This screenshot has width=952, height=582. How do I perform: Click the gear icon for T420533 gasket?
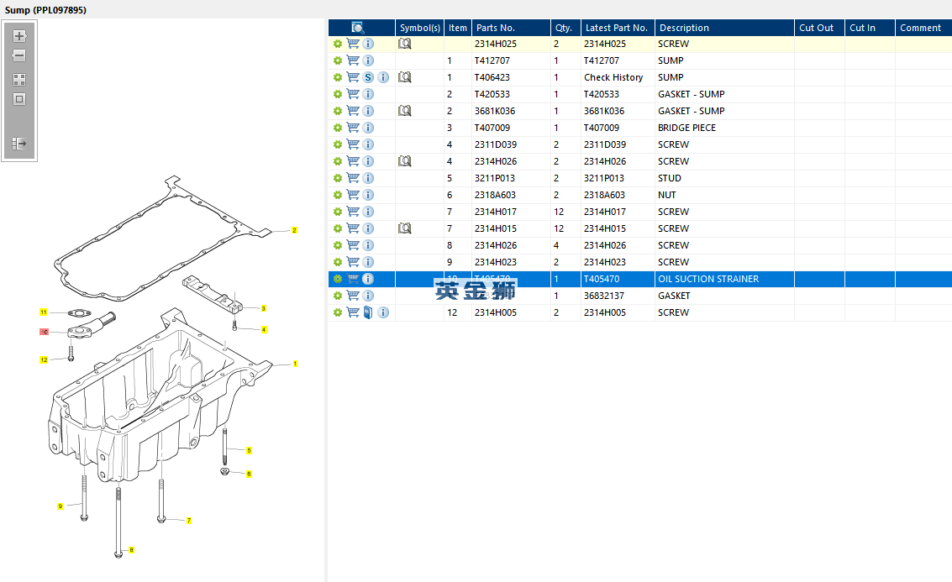(338, 94)
